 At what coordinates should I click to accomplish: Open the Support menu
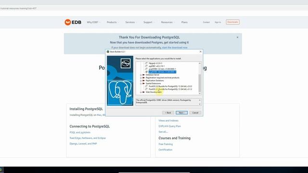[x=149, y=22]
